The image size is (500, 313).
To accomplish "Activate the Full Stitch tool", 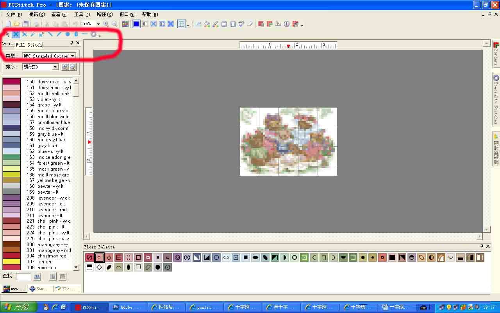I will point(16,34).
